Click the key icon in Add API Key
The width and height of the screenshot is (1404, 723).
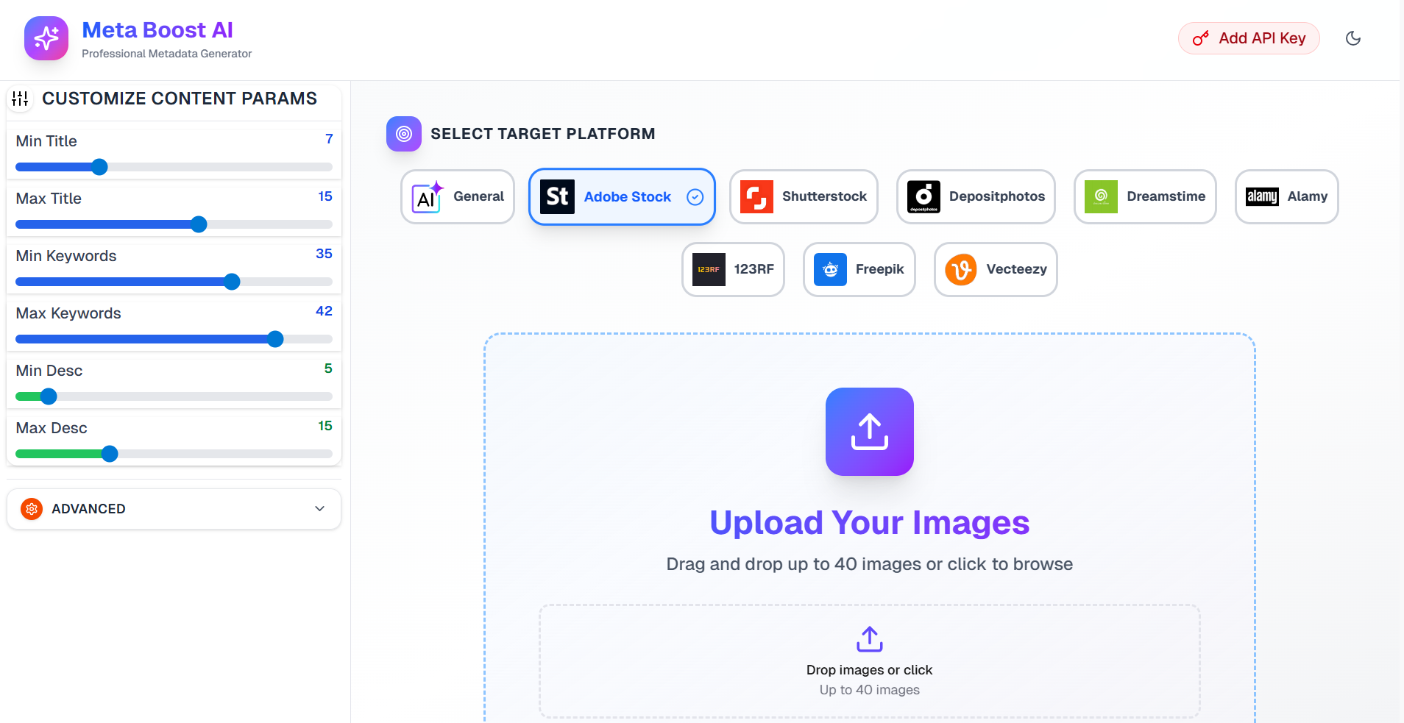pos(1201,38)
